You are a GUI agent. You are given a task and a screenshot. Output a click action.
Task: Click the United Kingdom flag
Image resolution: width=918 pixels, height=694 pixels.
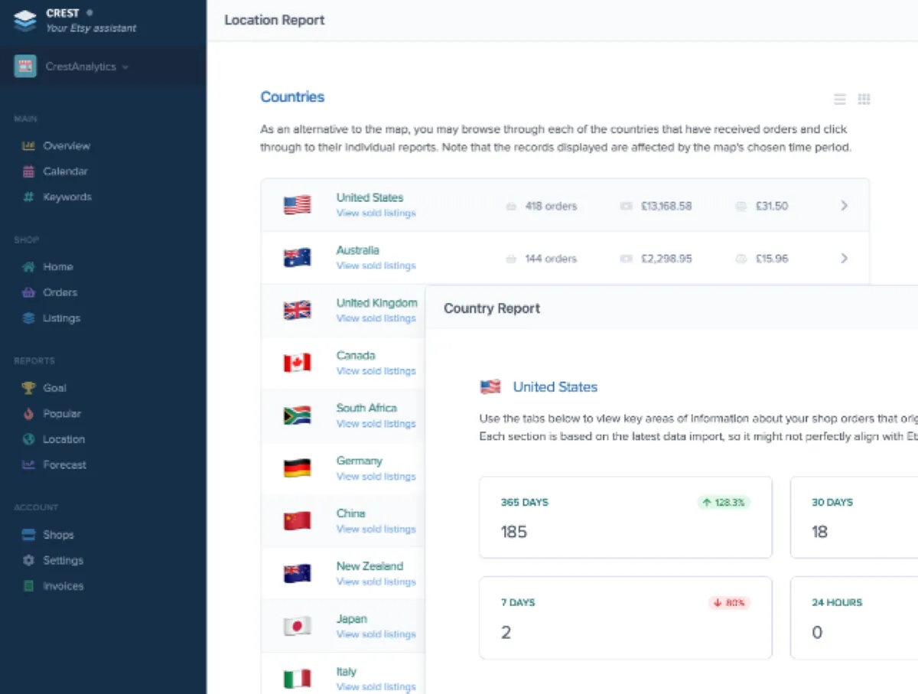297,310
